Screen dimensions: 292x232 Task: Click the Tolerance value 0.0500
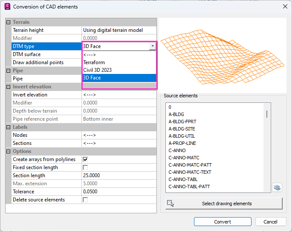click(x=119, y=192)
